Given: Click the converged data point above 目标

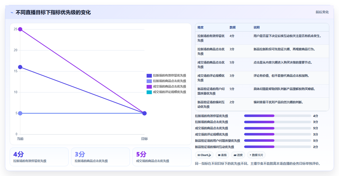Looking at the screenshot, I should (144, 113).
